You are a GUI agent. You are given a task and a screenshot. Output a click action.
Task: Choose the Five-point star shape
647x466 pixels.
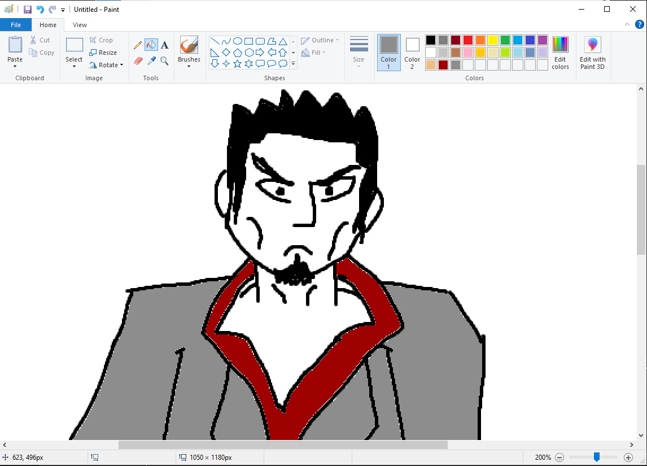[x=237, y=64]
